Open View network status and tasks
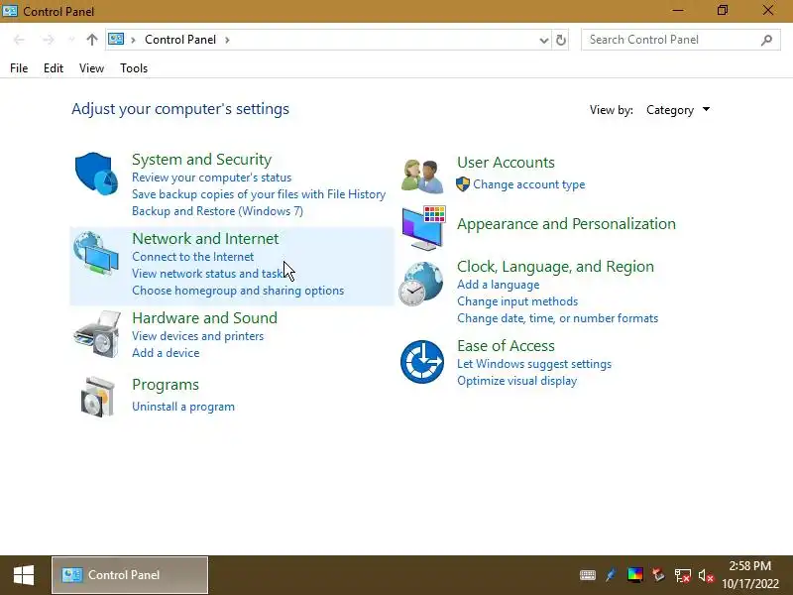This screenshot has height=595, width=793. click(210, 274)
